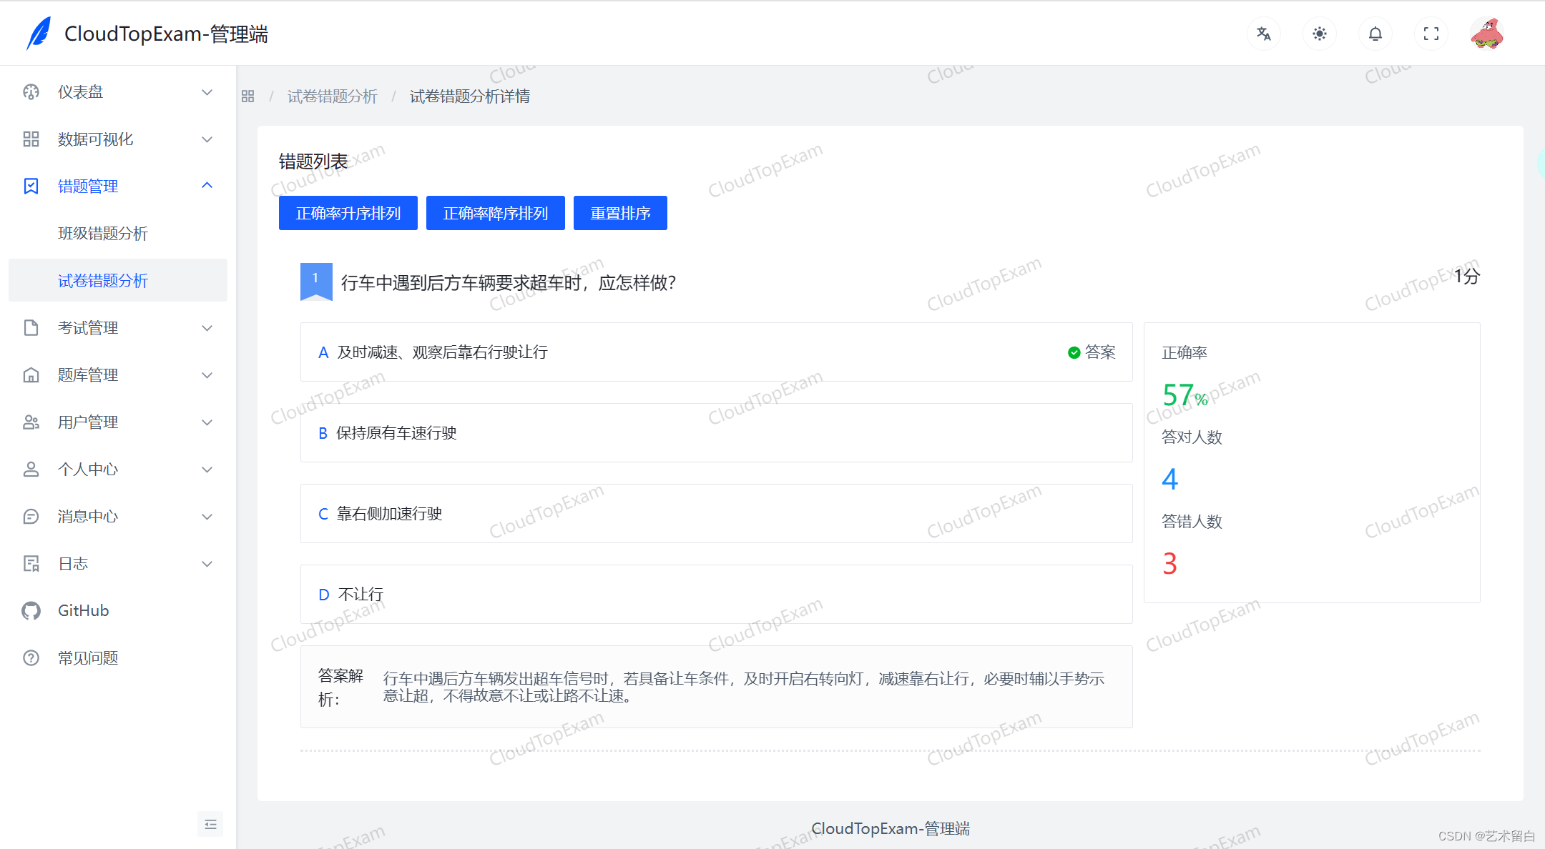Click the 日志 log icon in sidebar
Viewport: 1545px width, 849px height.
click(x=31, y=563)
